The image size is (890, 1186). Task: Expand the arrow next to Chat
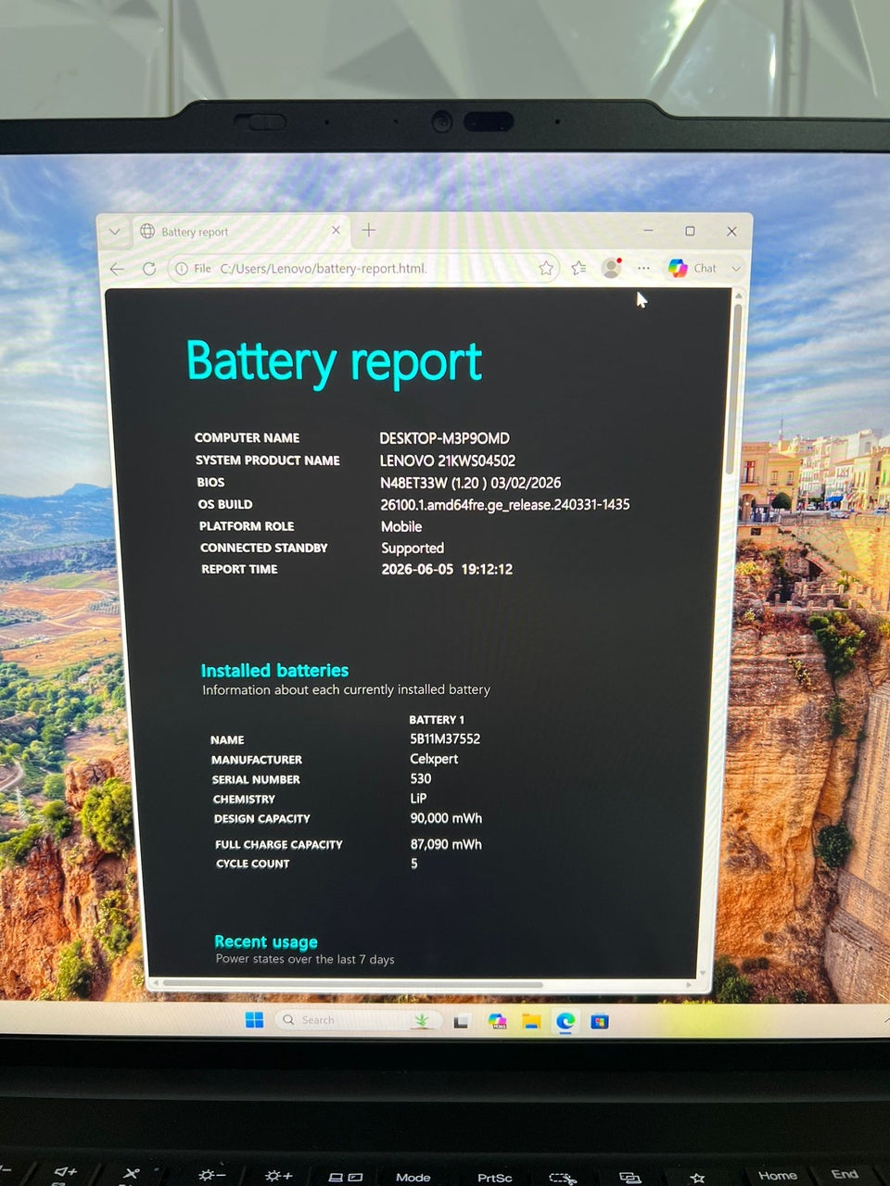point(736,268)
